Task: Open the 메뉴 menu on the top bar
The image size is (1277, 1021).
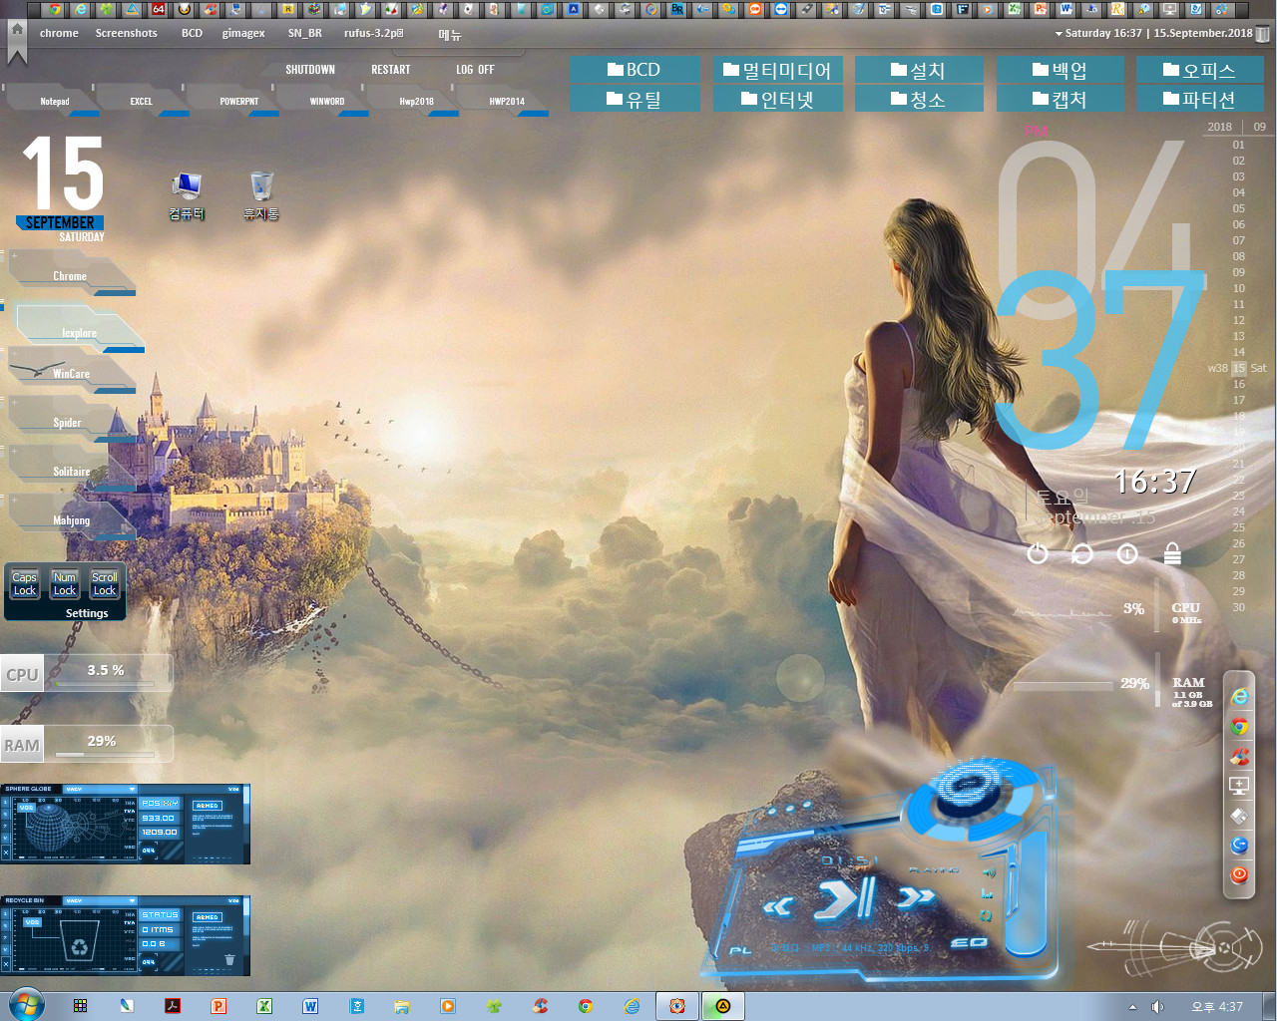Action: 450,34
